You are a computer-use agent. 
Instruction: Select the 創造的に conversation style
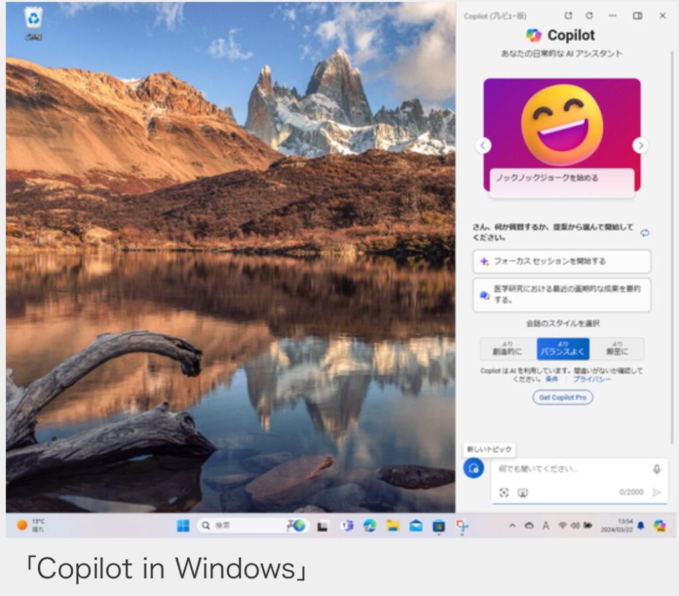[x=508, y=349]
